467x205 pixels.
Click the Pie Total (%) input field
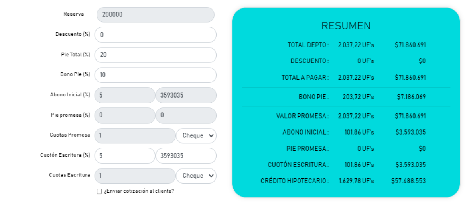pyautogui.click(x=156, y=55)
